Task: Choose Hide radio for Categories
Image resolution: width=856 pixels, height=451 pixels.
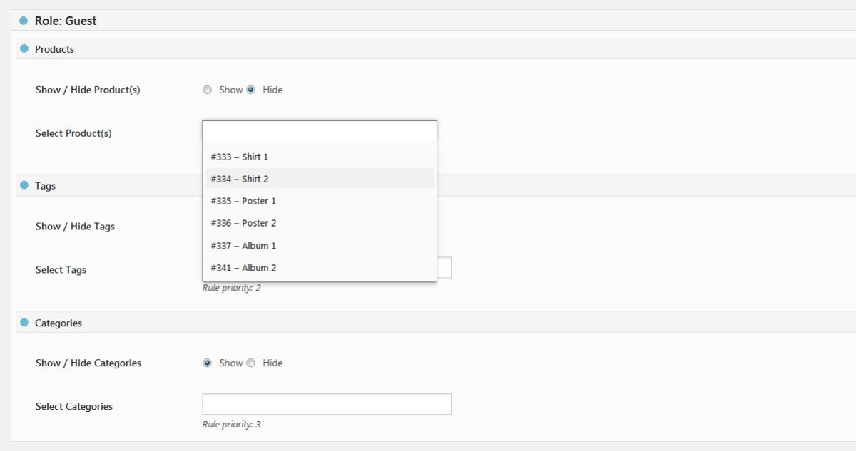Action: tap(250, 363)
